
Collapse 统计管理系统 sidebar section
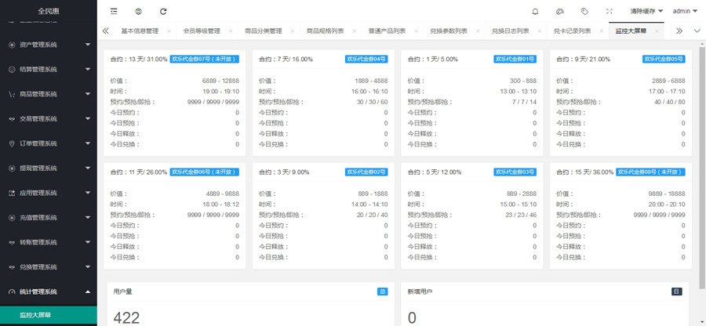tap(49, 292)
